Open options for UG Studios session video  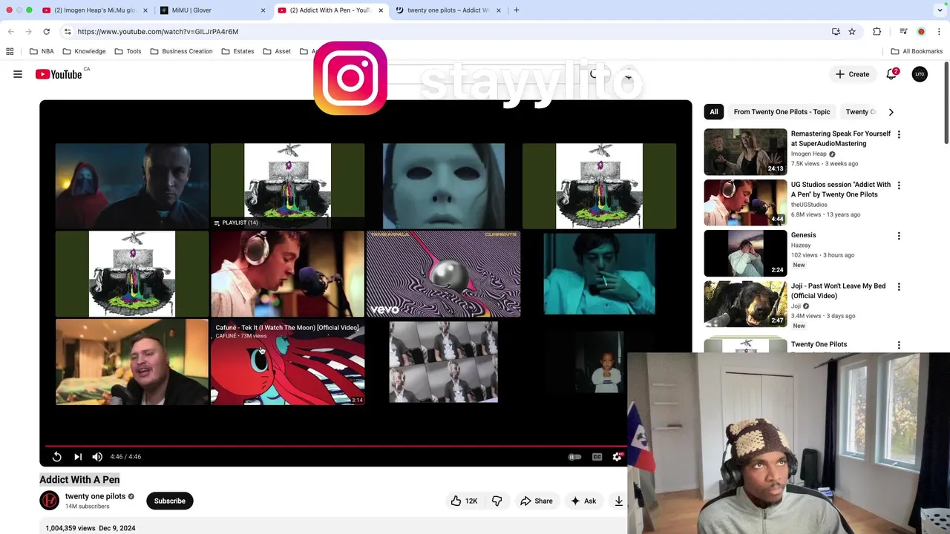[899, 185]
